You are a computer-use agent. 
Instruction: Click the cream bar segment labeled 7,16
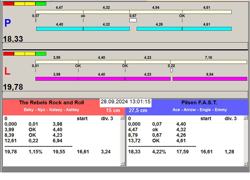coord(209,62)
